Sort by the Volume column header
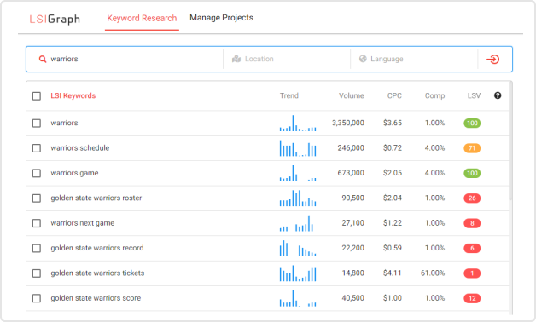 (351, 95)
